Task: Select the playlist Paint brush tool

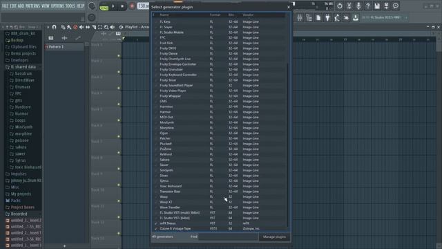Action: point(69,27)
